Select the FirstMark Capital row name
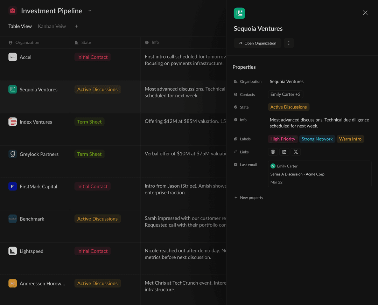The image size is (378, 305). [38, 186]
